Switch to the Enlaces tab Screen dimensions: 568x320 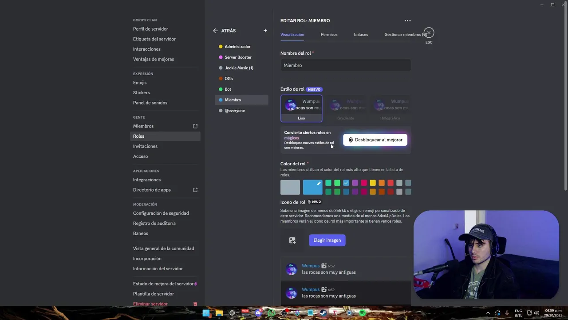(361, 34)
